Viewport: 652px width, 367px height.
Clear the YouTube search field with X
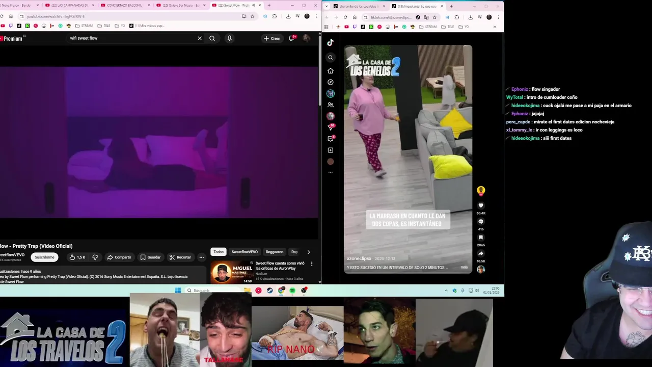tap(200, 38)
